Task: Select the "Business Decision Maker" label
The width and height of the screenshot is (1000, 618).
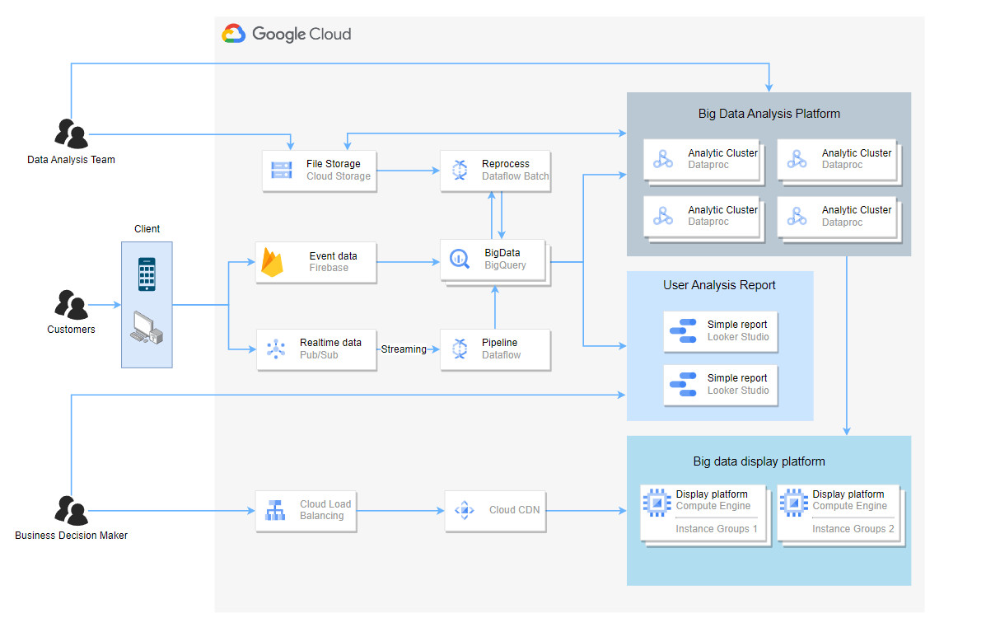Action: pyautogui.click(x=71, y=536)
